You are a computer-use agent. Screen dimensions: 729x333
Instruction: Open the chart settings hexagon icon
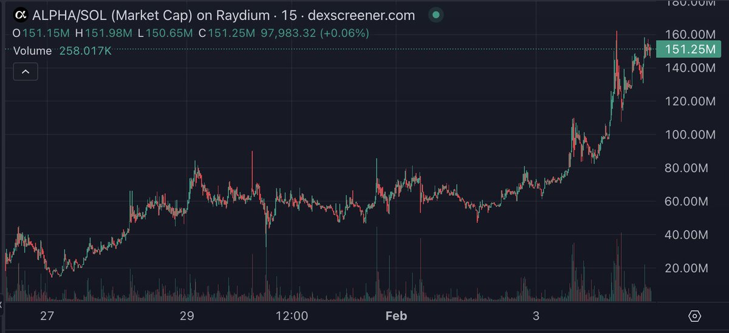pyautogui.click(x=695, y=317)
